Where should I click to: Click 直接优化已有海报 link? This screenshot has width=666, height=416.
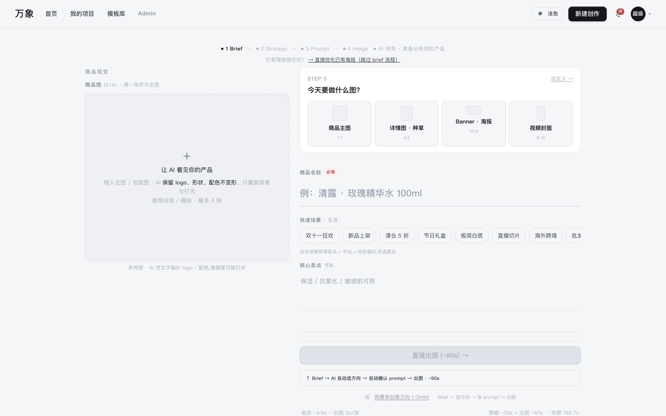pos(354,60)
